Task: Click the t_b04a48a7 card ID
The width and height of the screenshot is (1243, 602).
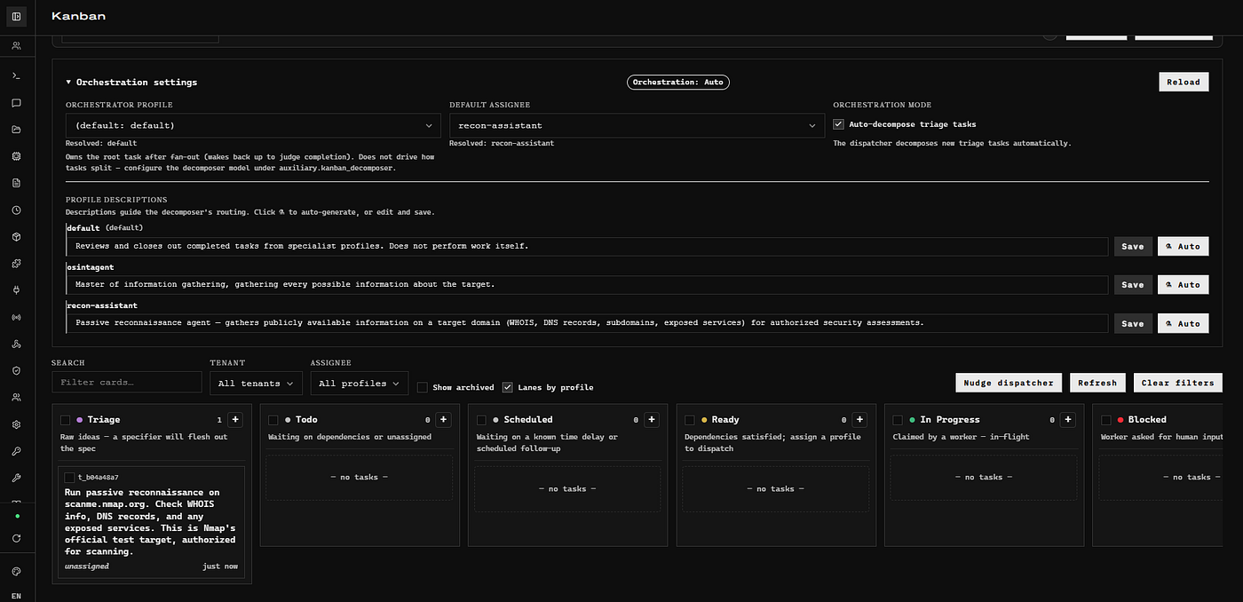Action: point(99,478)
